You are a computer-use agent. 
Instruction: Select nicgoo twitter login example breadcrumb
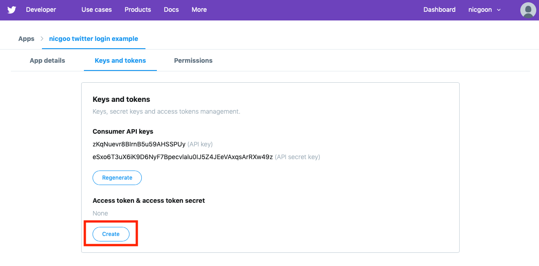93,39
